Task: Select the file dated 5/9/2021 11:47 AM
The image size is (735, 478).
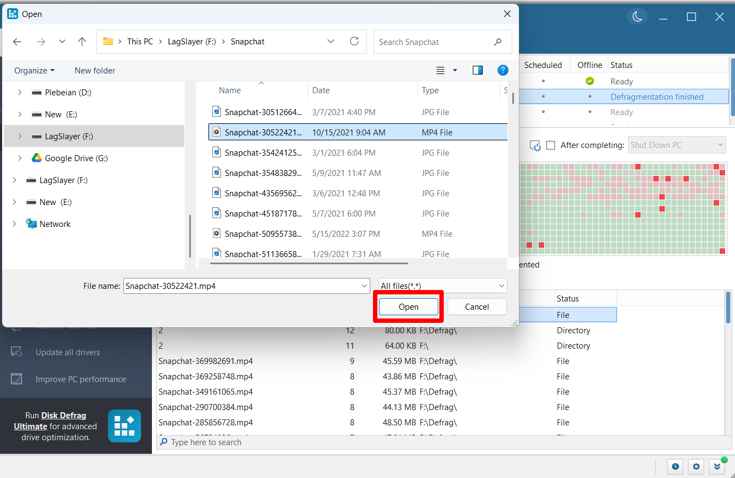Action: [358, 173]
